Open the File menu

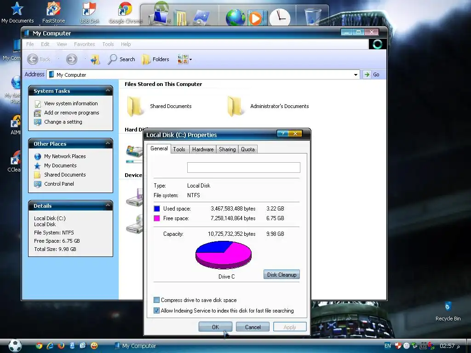[30, 44]
